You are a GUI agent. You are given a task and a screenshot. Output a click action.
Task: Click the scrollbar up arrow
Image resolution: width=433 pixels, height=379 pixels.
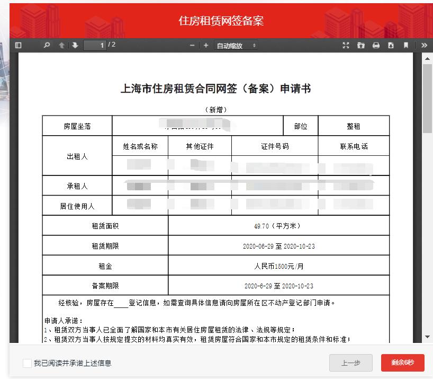click(427, 58)
